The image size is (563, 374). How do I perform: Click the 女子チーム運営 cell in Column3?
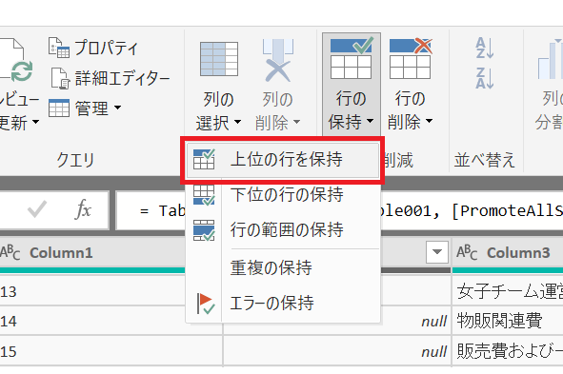coord(508,291)
